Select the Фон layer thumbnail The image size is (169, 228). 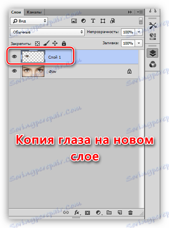33,71
